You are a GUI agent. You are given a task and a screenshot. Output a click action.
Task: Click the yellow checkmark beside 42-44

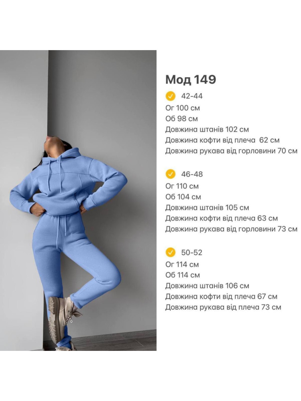[x=171, y=96]
